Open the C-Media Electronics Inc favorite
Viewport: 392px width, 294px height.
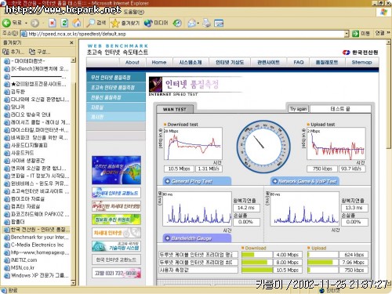[34, 245]
